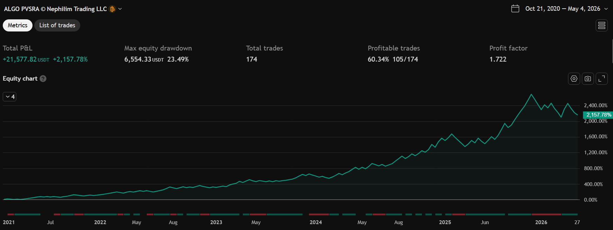Click the 2021 time axis label
Viewport: 613px width, 230px height.
coord(9,222)
